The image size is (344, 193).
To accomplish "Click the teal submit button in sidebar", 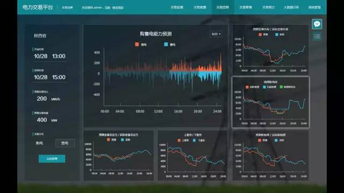I will click(x=52, y=159).
